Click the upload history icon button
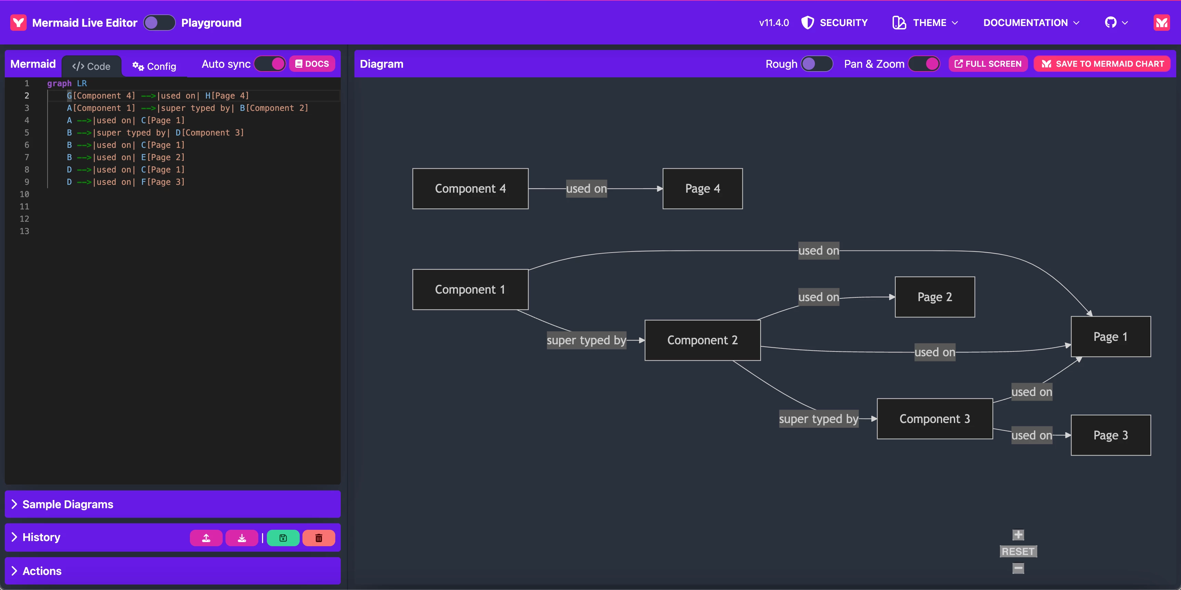Screen dimensions: 1181x590 pyautogui.click(x=206, y=538)
